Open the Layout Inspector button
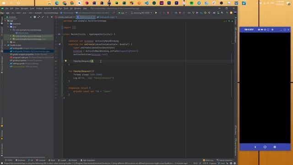Viewport: 293px width, 165px height. tap(224, 160)
